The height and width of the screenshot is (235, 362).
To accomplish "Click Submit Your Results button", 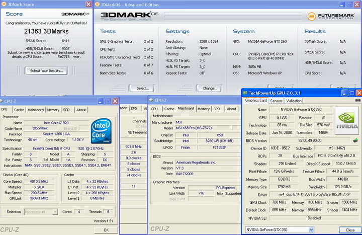I will point(46,71).
